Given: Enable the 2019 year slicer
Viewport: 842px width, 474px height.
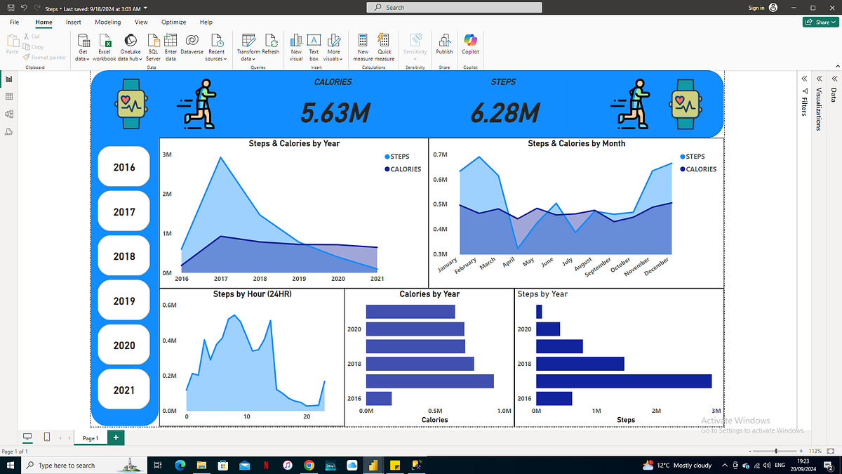Looking at the screenshot, I should pos(123,300).
